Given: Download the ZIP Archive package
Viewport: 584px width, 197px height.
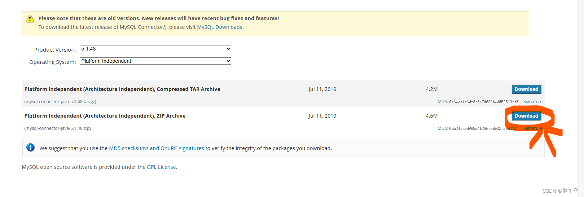Looking at the screenshot, I should click(x=526, y=116).
